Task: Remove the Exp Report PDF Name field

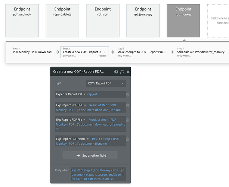Action: 128,139
